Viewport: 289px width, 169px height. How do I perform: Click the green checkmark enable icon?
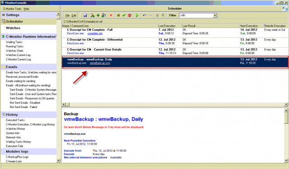(x=124, y=15)
